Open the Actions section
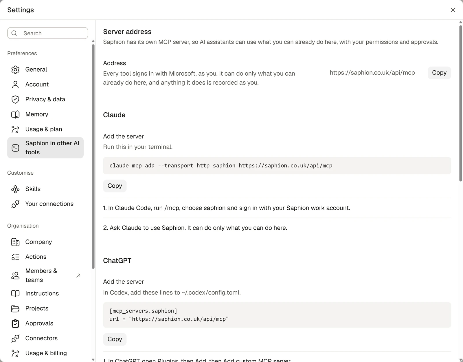The height and width of the screenshot is (362, 463). tap(45, 257)
